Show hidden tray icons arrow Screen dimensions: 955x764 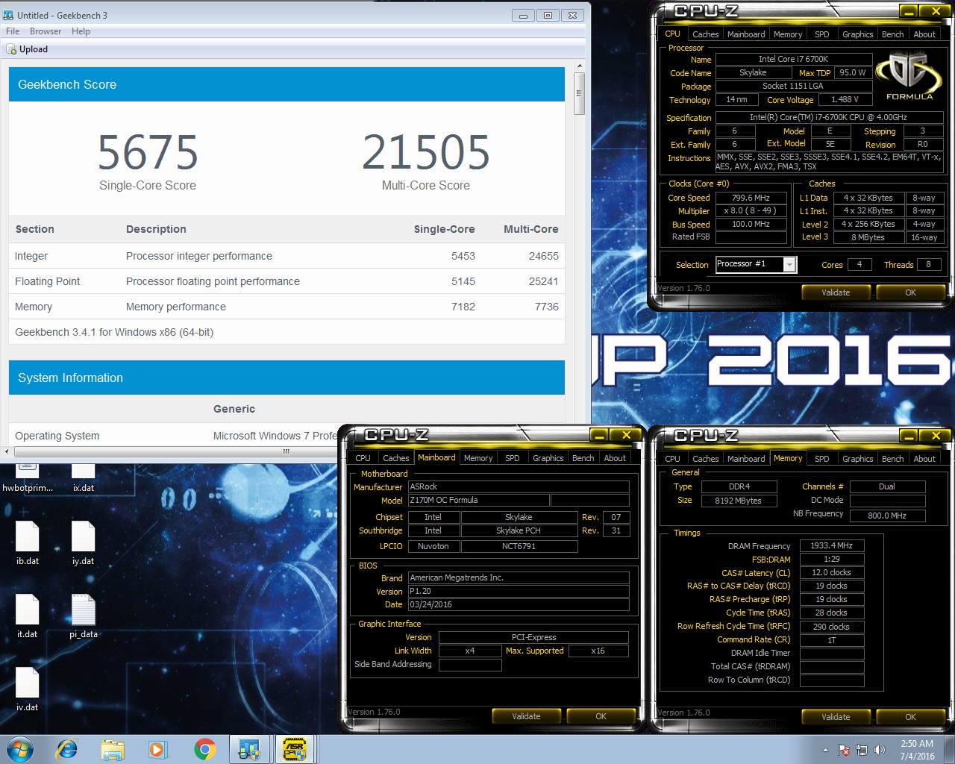825,750
